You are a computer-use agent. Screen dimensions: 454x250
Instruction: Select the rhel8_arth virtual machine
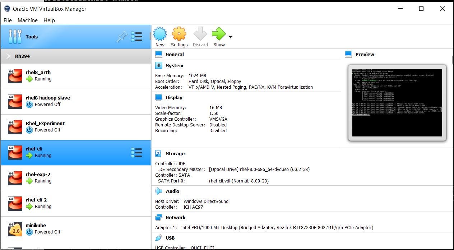tap(76, 76)
